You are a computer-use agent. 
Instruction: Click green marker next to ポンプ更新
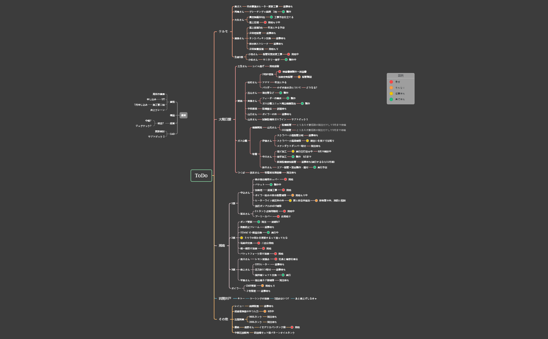pos(259,222)
